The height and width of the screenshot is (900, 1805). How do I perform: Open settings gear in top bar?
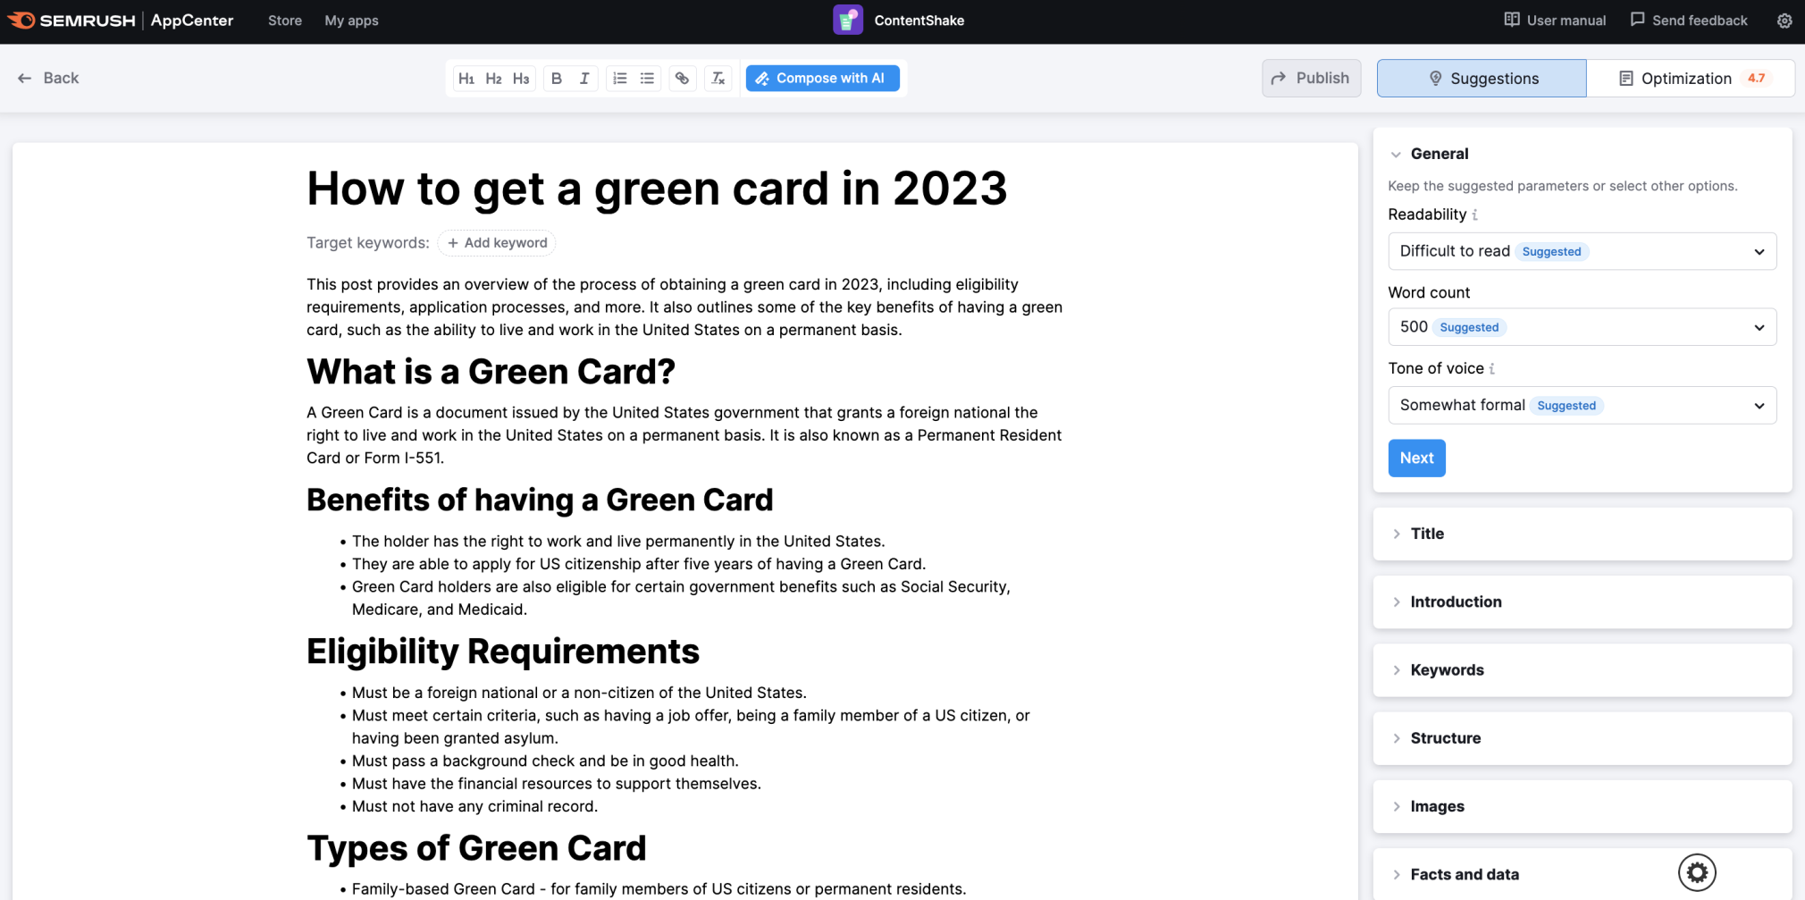pos(1784,21)
